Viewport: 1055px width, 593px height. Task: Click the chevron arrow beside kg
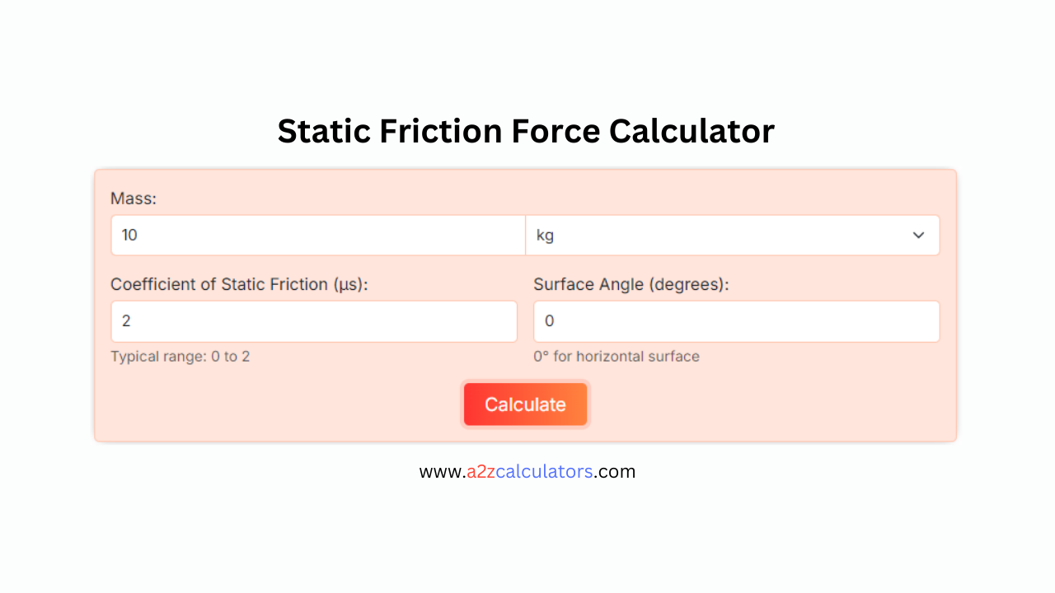tap(918, 235)
